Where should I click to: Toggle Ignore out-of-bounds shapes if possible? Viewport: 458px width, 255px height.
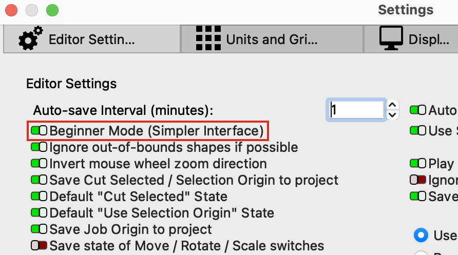pos(39,147)
